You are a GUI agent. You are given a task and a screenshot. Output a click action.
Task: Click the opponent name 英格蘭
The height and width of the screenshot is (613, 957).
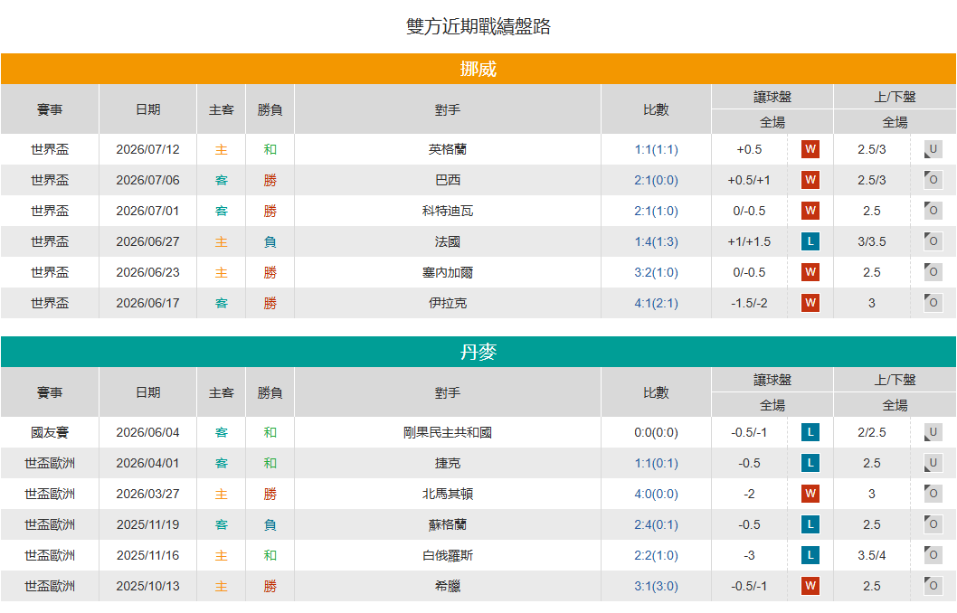tap(448, 149)
